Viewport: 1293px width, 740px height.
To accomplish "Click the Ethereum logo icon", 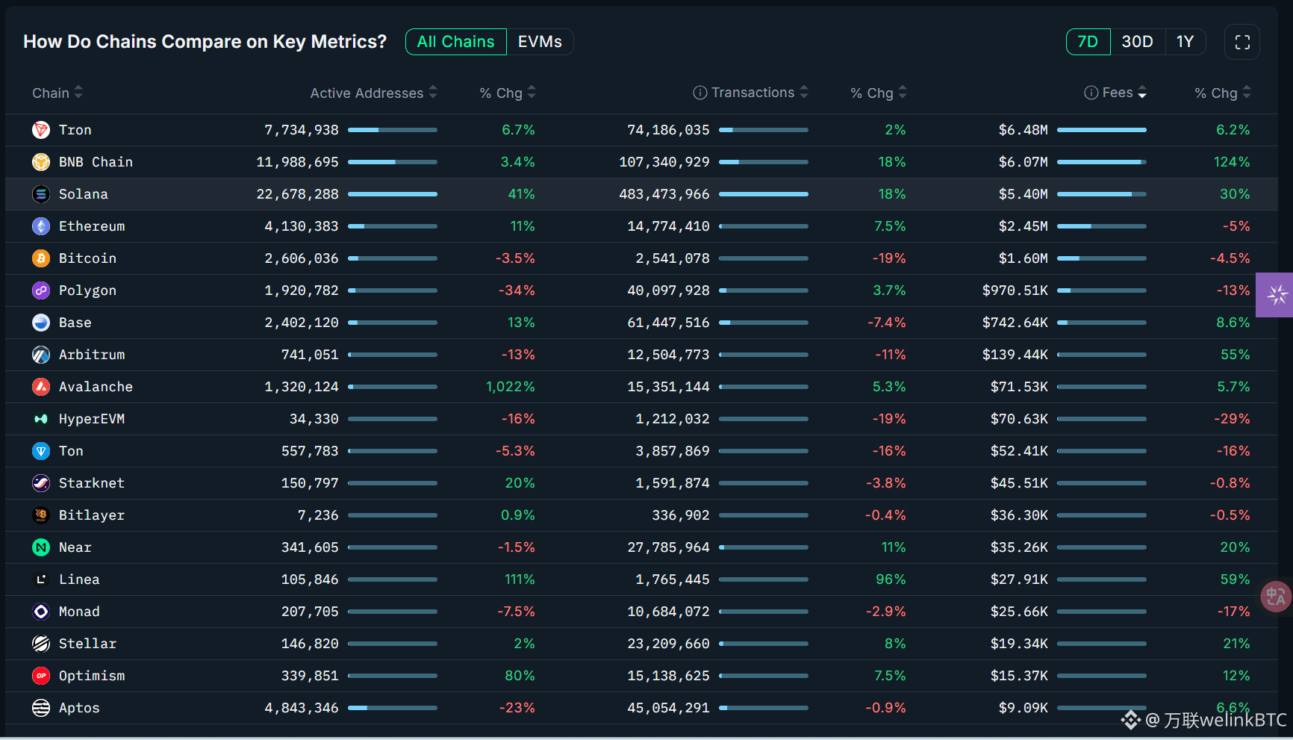I will coord(41,226).
